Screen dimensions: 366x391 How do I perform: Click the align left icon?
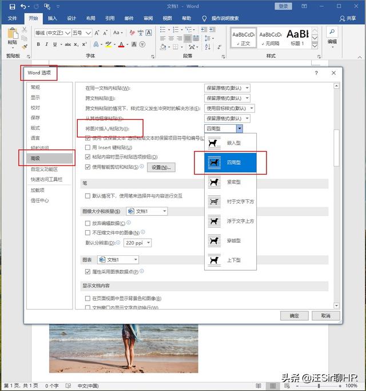pos(162,38)
